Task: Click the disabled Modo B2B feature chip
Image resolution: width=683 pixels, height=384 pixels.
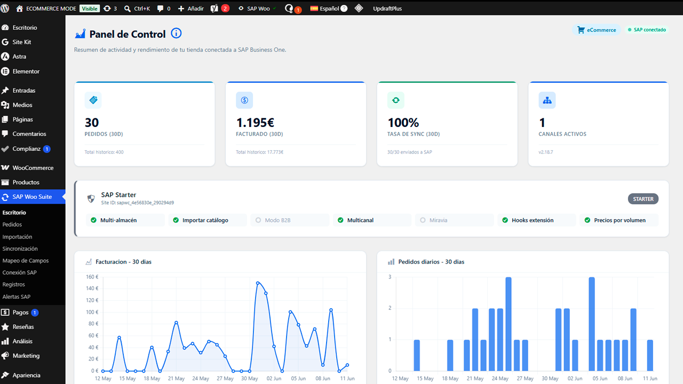Action: 290,220
